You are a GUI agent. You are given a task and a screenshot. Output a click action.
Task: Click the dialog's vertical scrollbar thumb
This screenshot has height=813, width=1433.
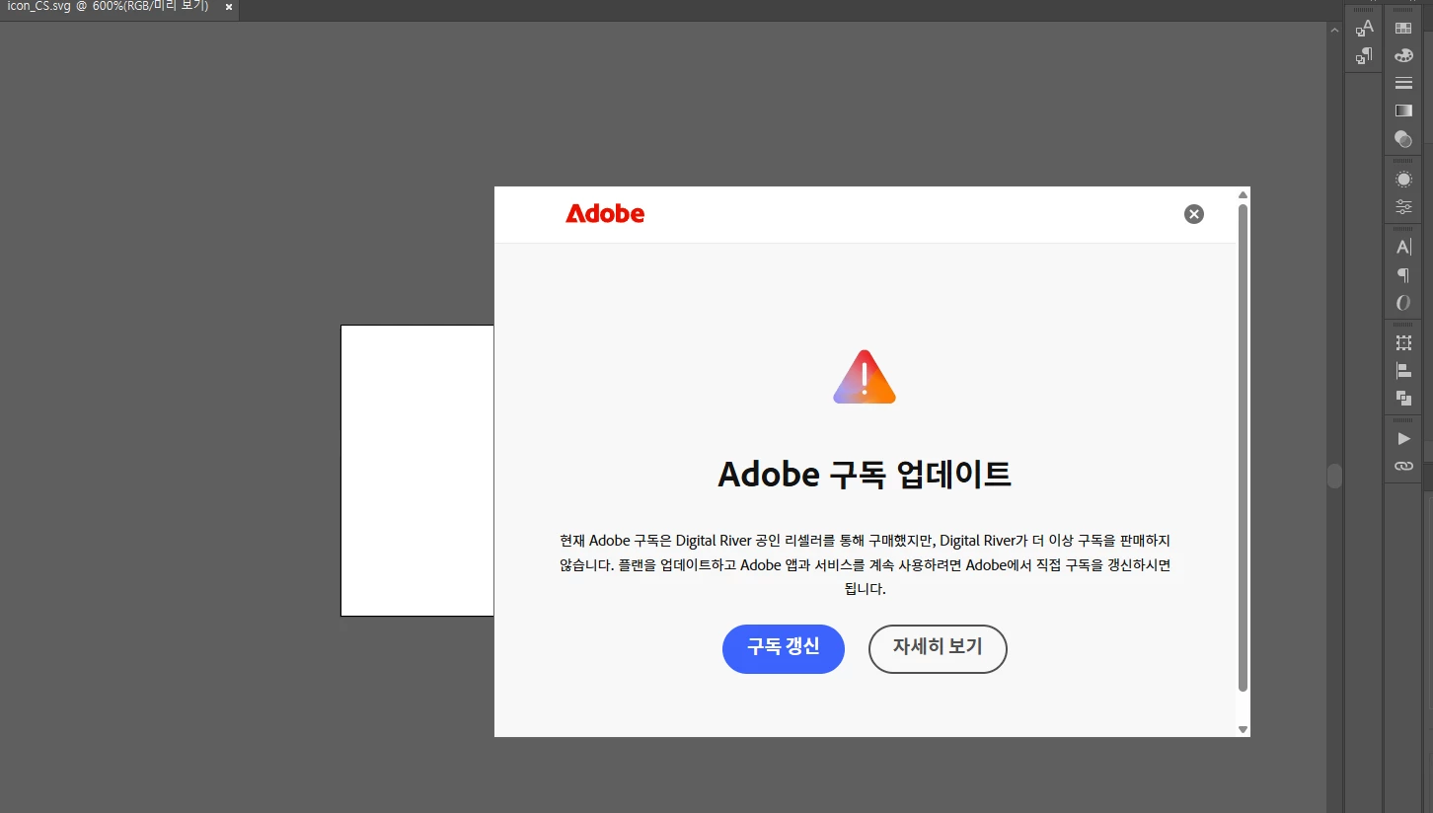pos(1244,448)
